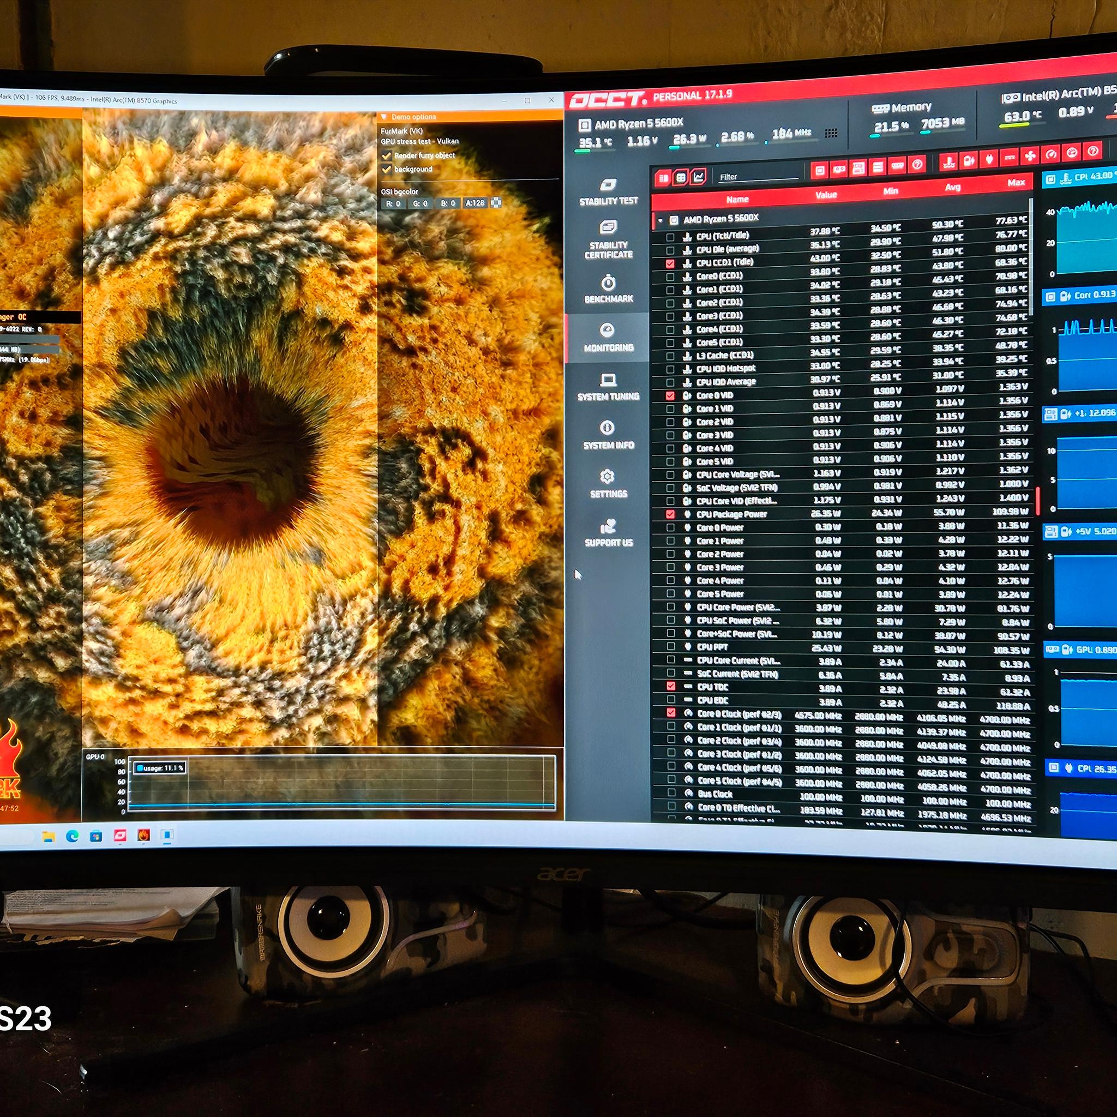Viewport: 1117px width, 1117px height.
Task: Open bgcolor color swatch in FurMark
Action: [495, 202]
